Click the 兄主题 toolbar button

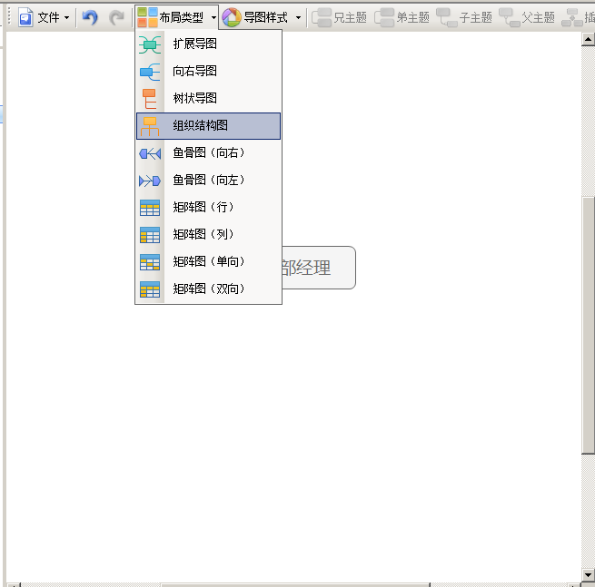[340, 17]
